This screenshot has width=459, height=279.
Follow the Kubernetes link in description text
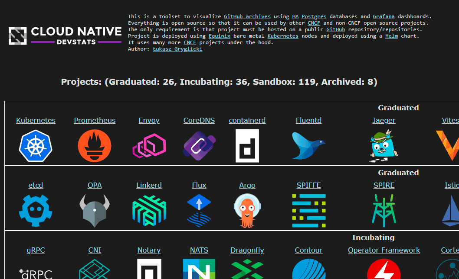coord(283,36)
